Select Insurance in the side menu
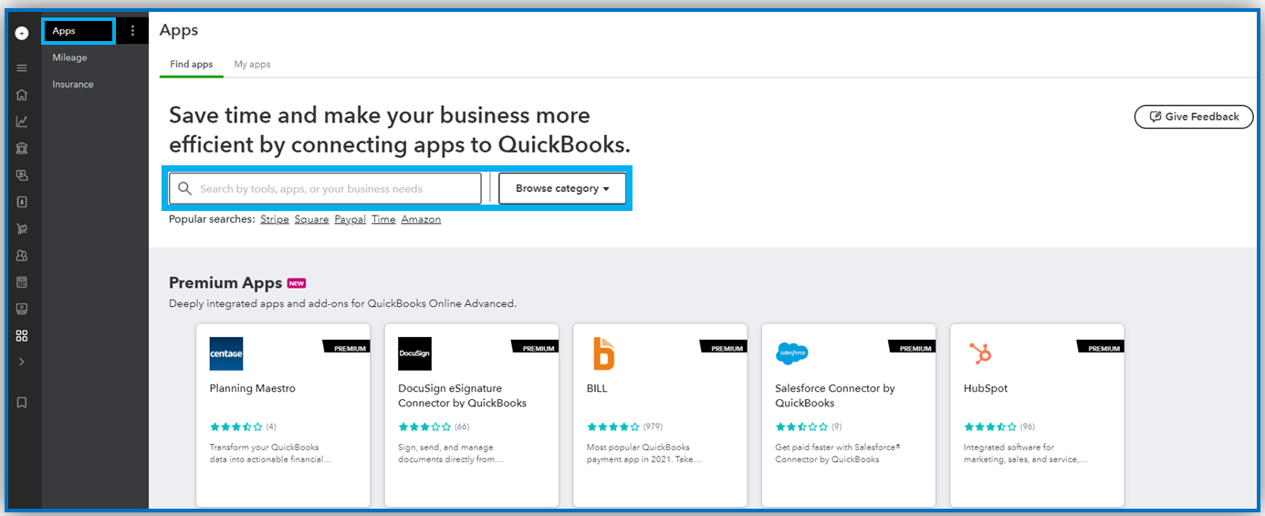 coord(73,84)
